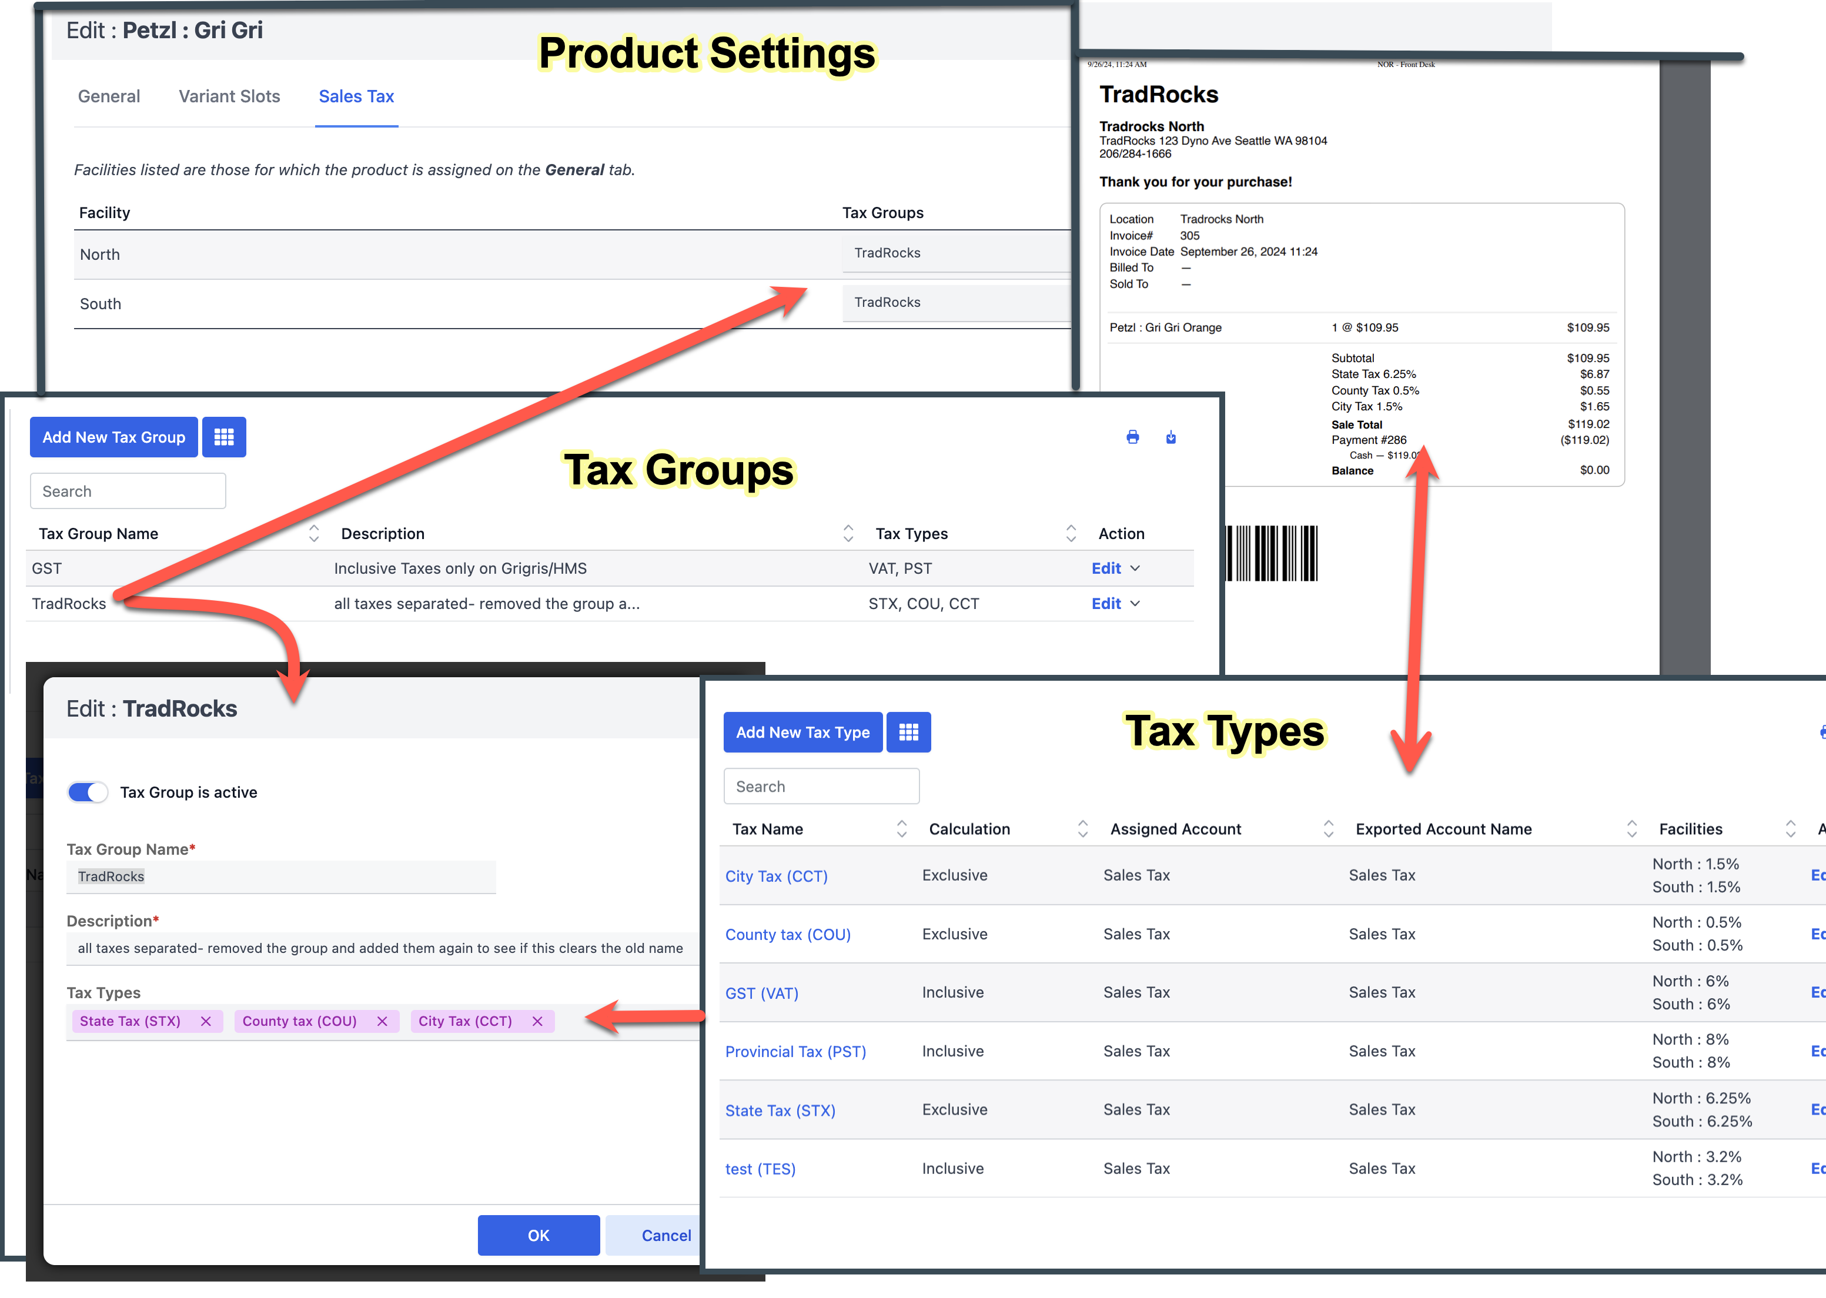Screen dimensions: 1826x1298
Task: Click the Tax Group Name input field
Action: (281, 877)
